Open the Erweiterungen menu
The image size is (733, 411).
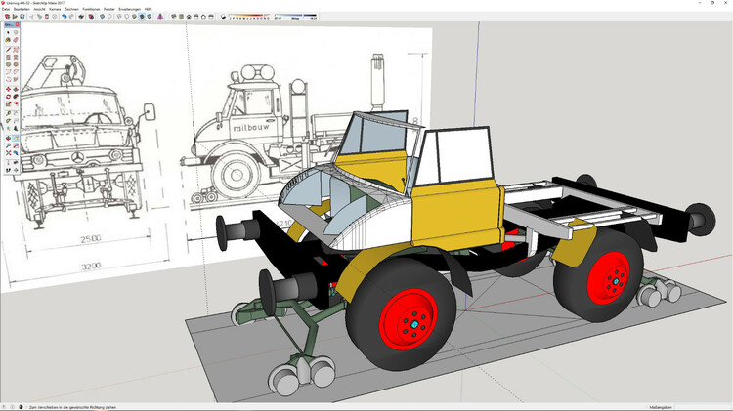pyautogui.click(x=130, y=8)
